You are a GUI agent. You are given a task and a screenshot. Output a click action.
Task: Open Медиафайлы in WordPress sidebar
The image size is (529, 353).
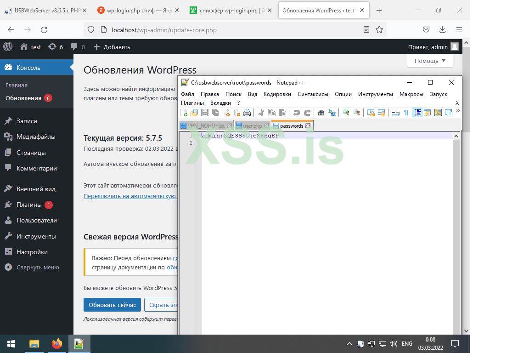[x=36, y=137]
